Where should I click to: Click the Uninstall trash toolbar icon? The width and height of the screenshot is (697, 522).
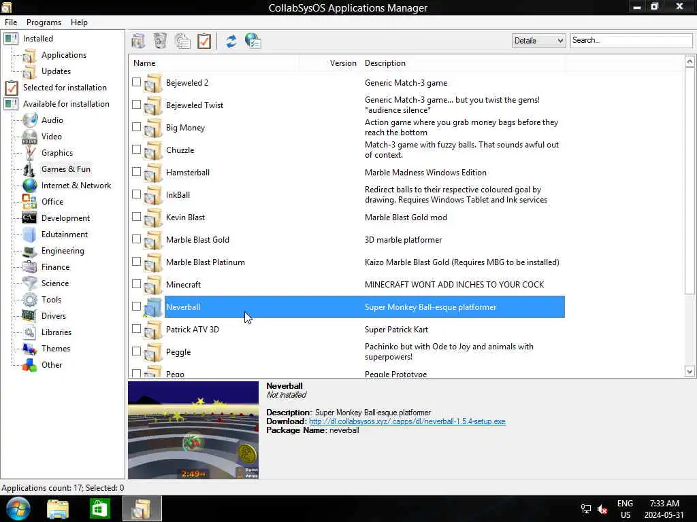point(160,41)
